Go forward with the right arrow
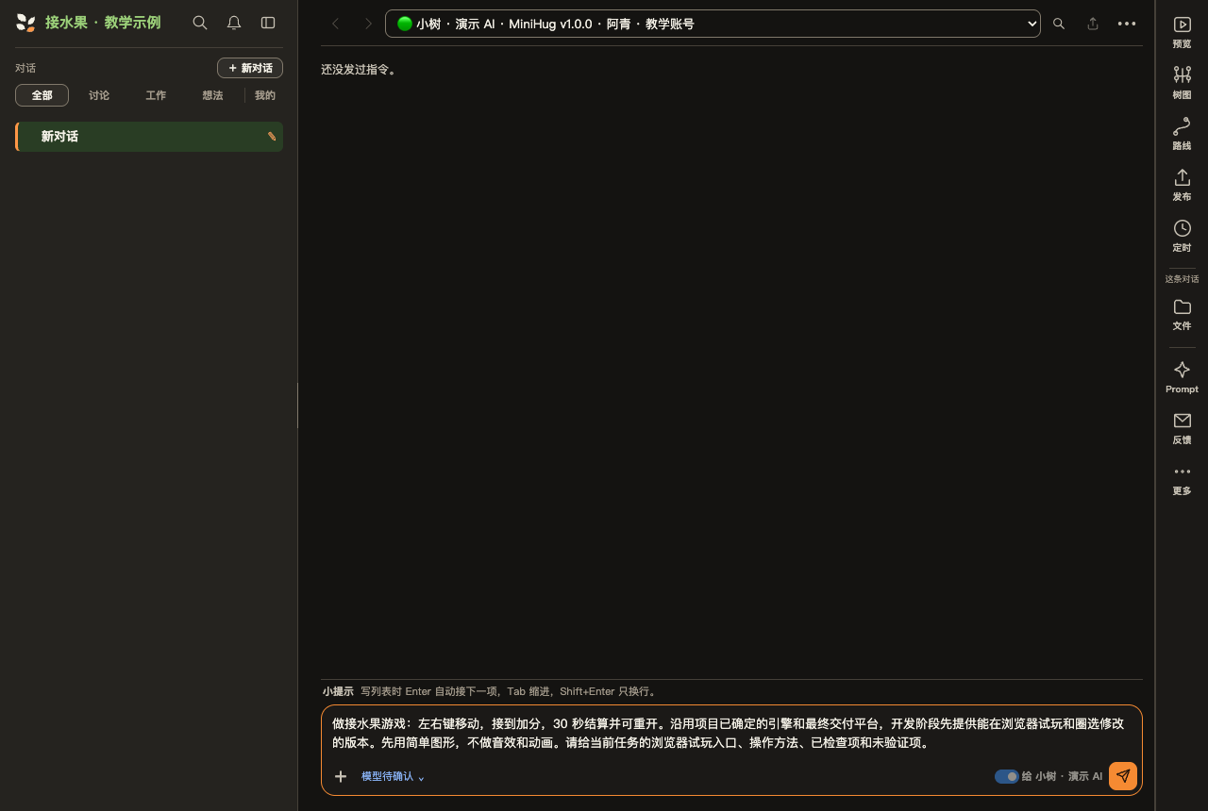The height and width of the screenshot is (811, 1208). 368,24
